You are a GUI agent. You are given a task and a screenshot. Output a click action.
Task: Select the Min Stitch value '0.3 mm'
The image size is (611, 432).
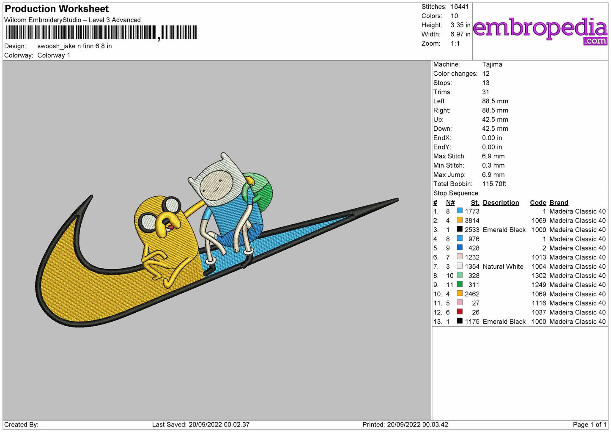tap(493, 165)
